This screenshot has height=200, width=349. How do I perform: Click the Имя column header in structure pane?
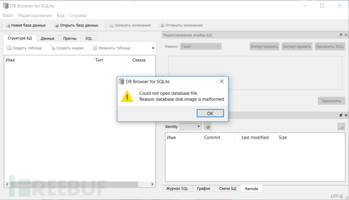click(49, 60)
